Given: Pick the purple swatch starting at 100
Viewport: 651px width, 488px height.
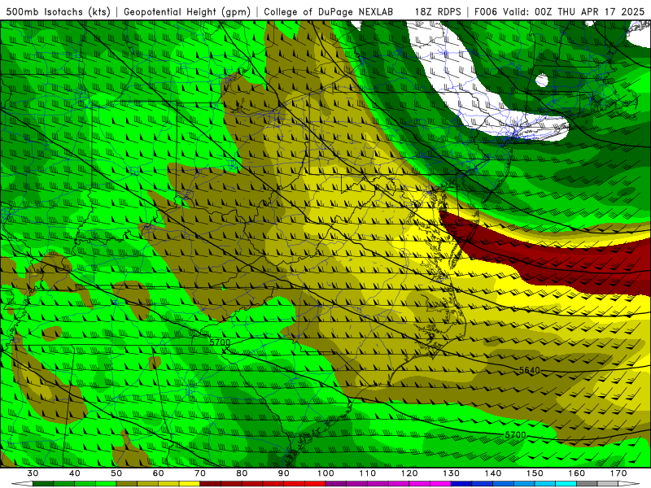Looking at the screenshot, I should [x=336, y=484].
